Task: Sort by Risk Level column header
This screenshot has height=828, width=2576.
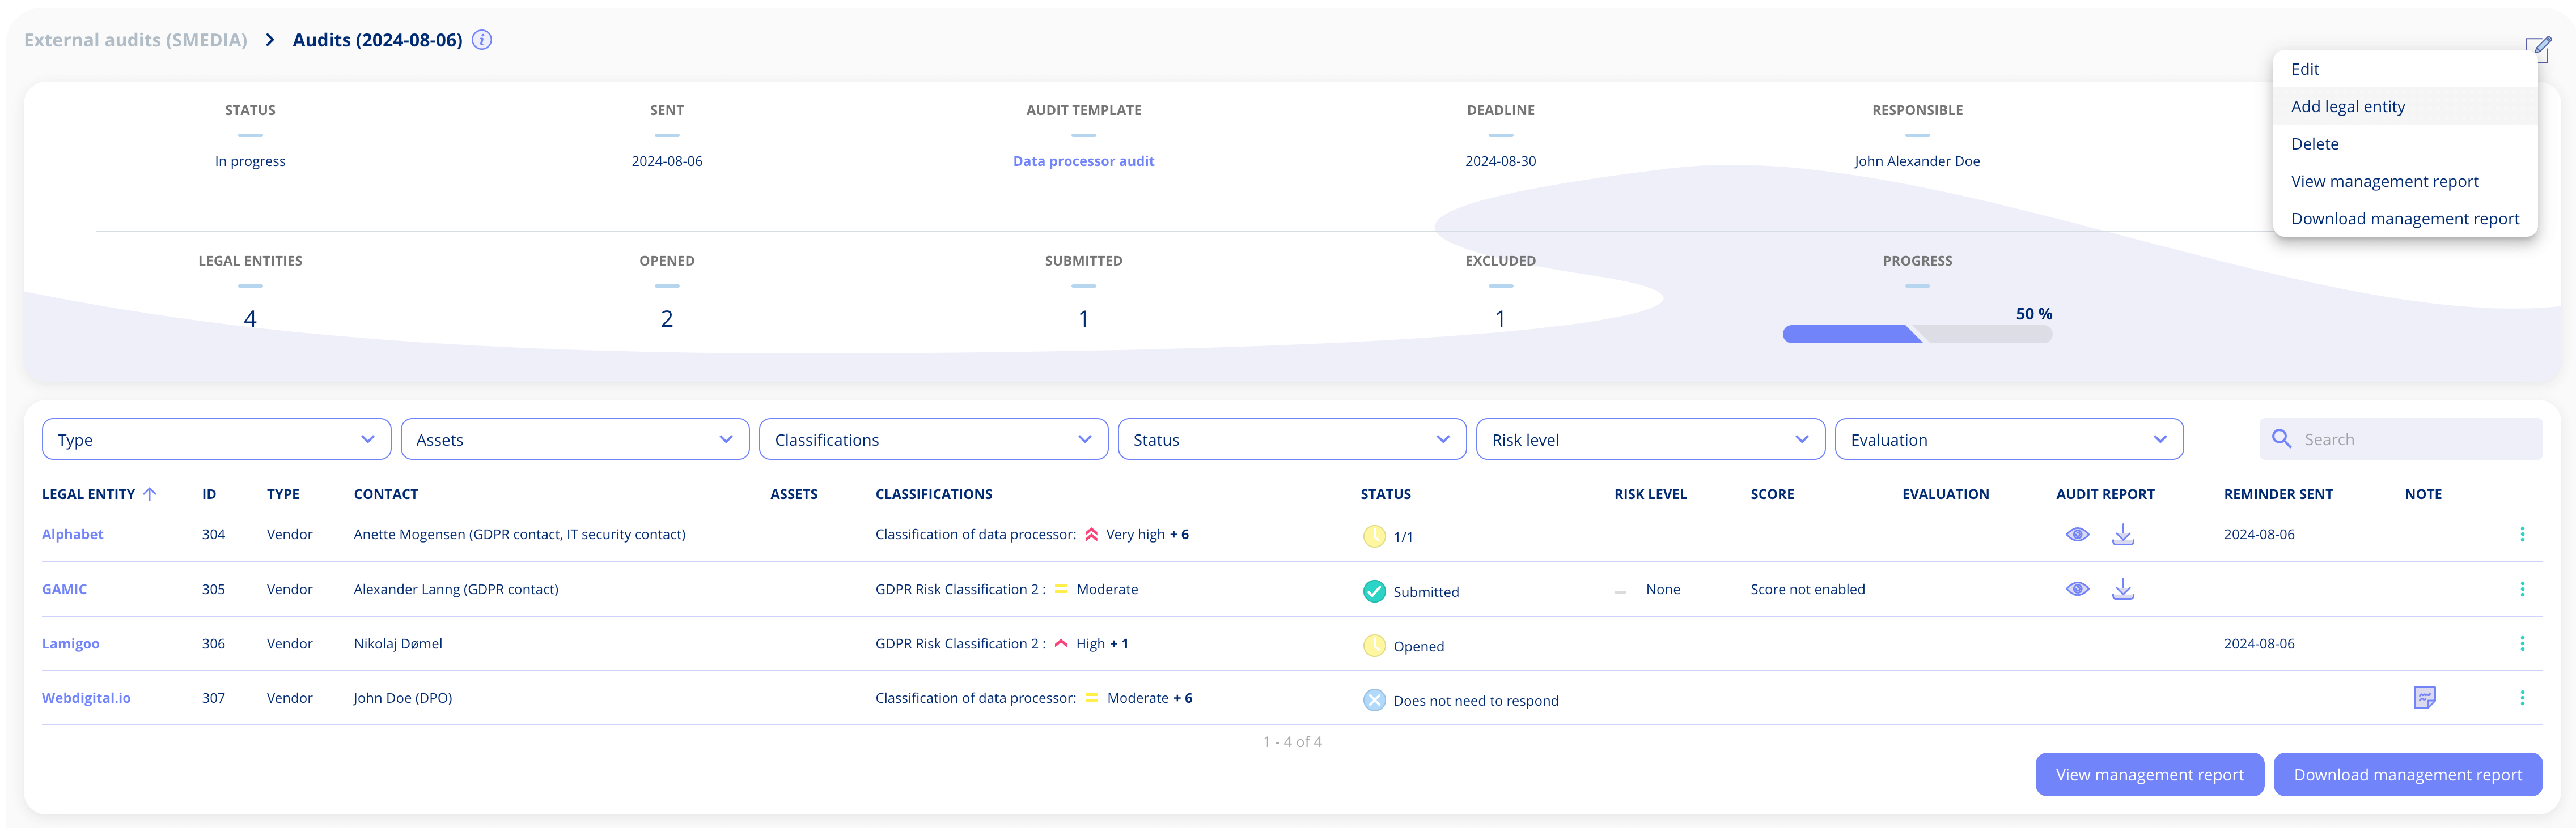Action: coord(1650,493)
